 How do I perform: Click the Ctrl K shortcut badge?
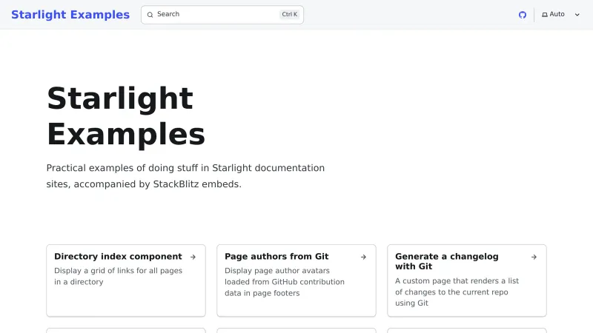(x=289, y=15)
